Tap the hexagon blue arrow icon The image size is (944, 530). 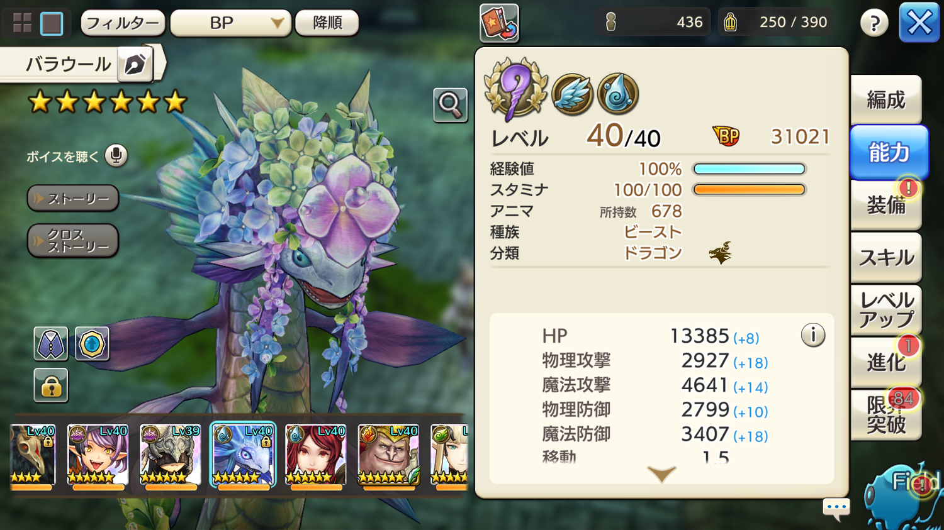[x=92, y=343]
